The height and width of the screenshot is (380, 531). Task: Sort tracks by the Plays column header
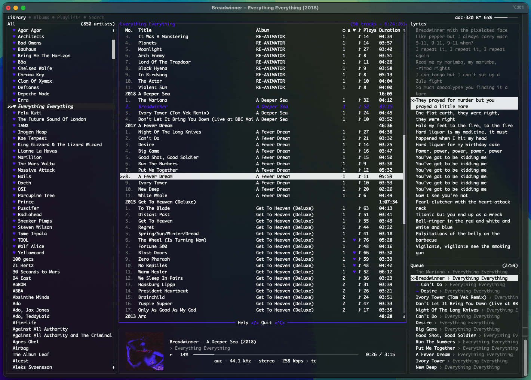(369, 30)
